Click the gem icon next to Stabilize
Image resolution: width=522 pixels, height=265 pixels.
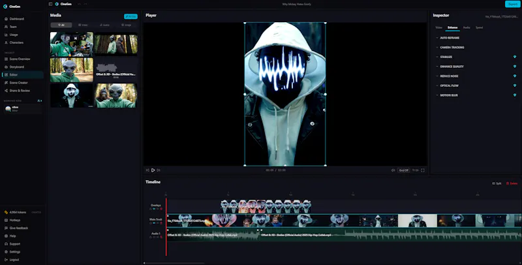click(515, 57)
